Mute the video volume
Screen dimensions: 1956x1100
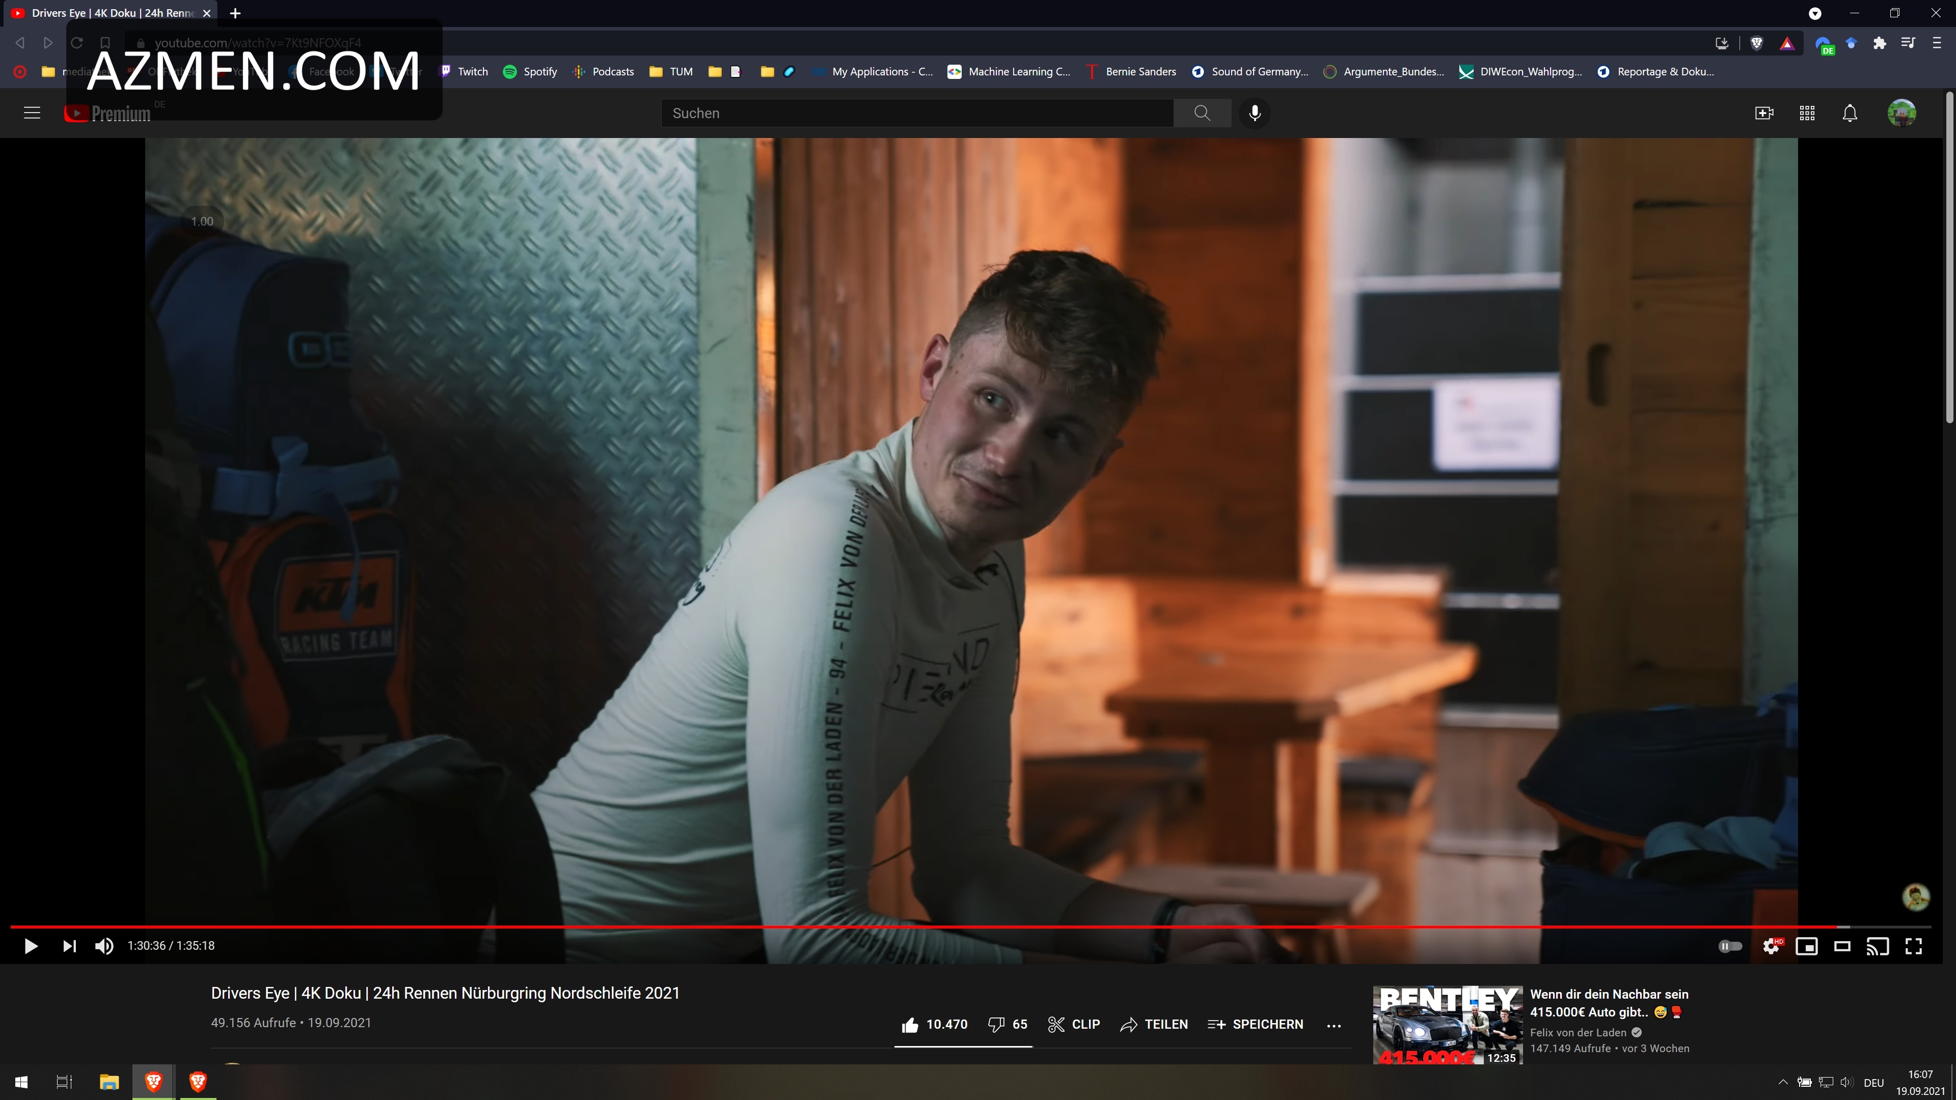(104, 946)
